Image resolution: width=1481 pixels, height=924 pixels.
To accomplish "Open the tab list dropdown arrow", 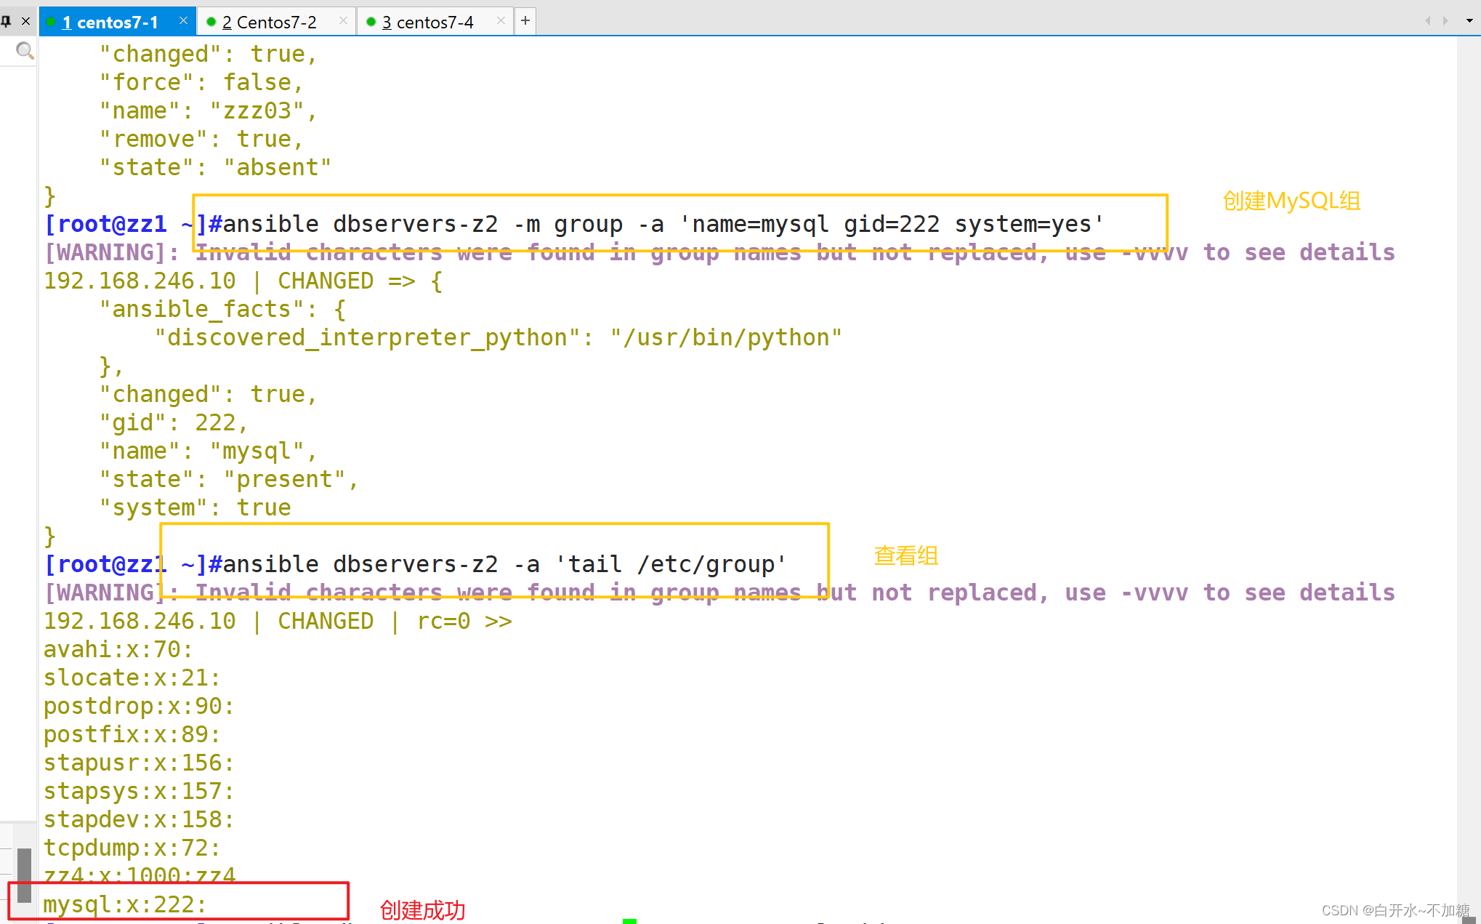I will coord(1469,21).
